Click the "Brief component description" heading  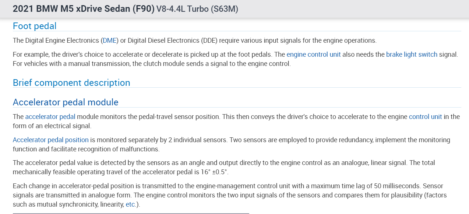click(71, 83)
